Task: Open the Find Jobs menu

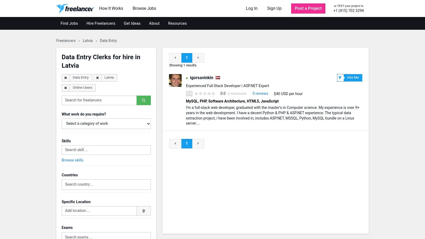Action: [69, 23]
